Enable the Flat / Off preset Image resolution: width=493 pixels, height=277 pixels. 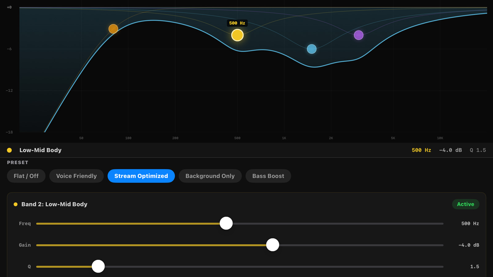coord(26,176)
